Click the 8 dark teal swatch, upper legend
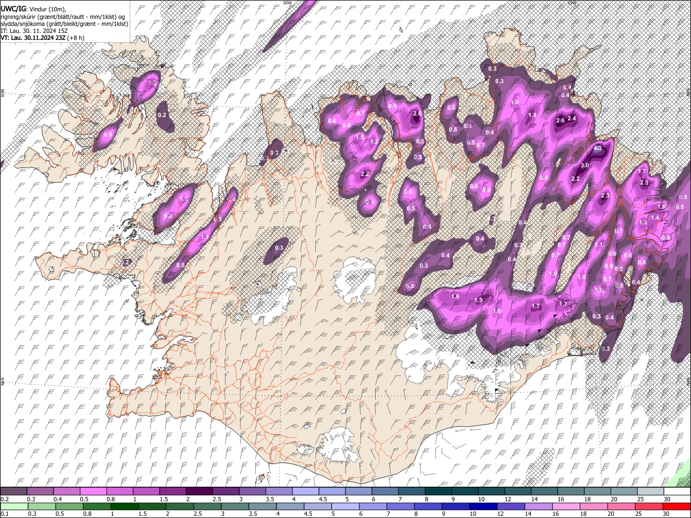This screenshot has width=691, height=518. [x=438, y=492]
